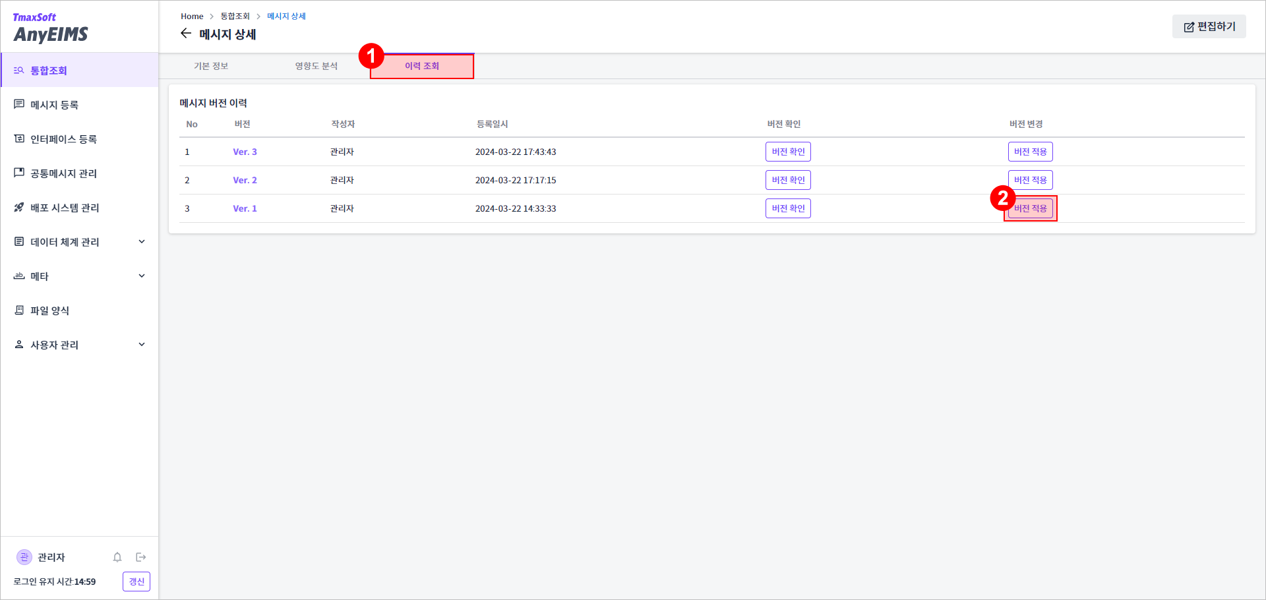Click the 메시지 등록 sidebar icon
The width and height of the screenshot is (1266, 600).
click(x=19, y=104)
